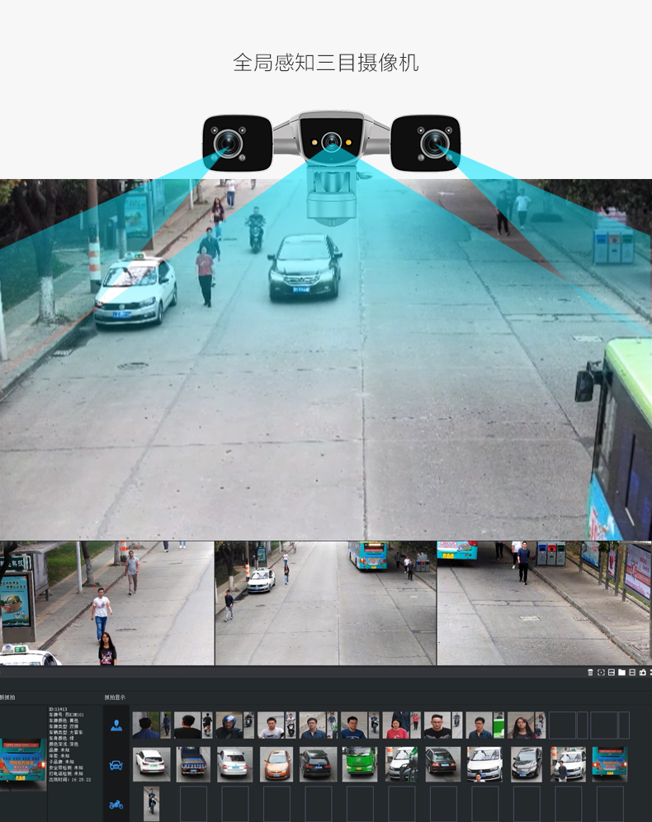Select the left camera pane with bus stop
The height and width of the screenshot is (822, 652).
click(x=106, y=602)
